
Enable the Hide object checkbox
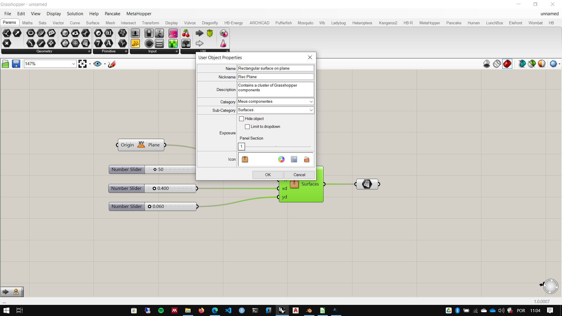point(241,119)
